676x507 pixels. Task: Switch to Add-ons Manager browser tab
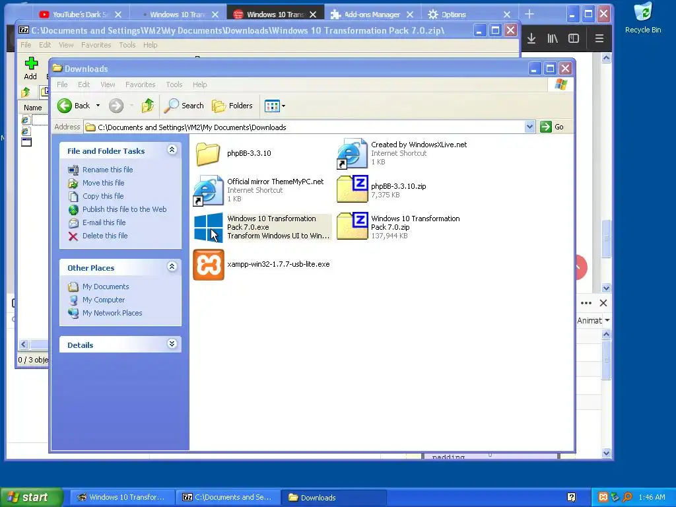click(x=372, y=15)
